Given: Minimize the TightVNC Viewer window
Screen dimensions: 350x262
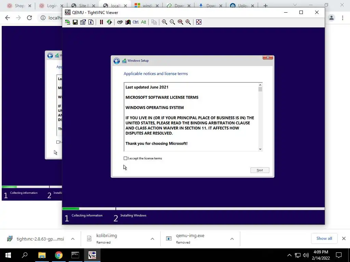Looking at the screenshot, I should pyautogui.click(x=286, y=13).
